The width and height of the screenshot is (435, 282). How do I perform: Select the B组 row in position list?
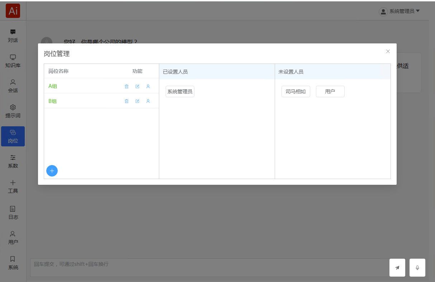(53, 101)
